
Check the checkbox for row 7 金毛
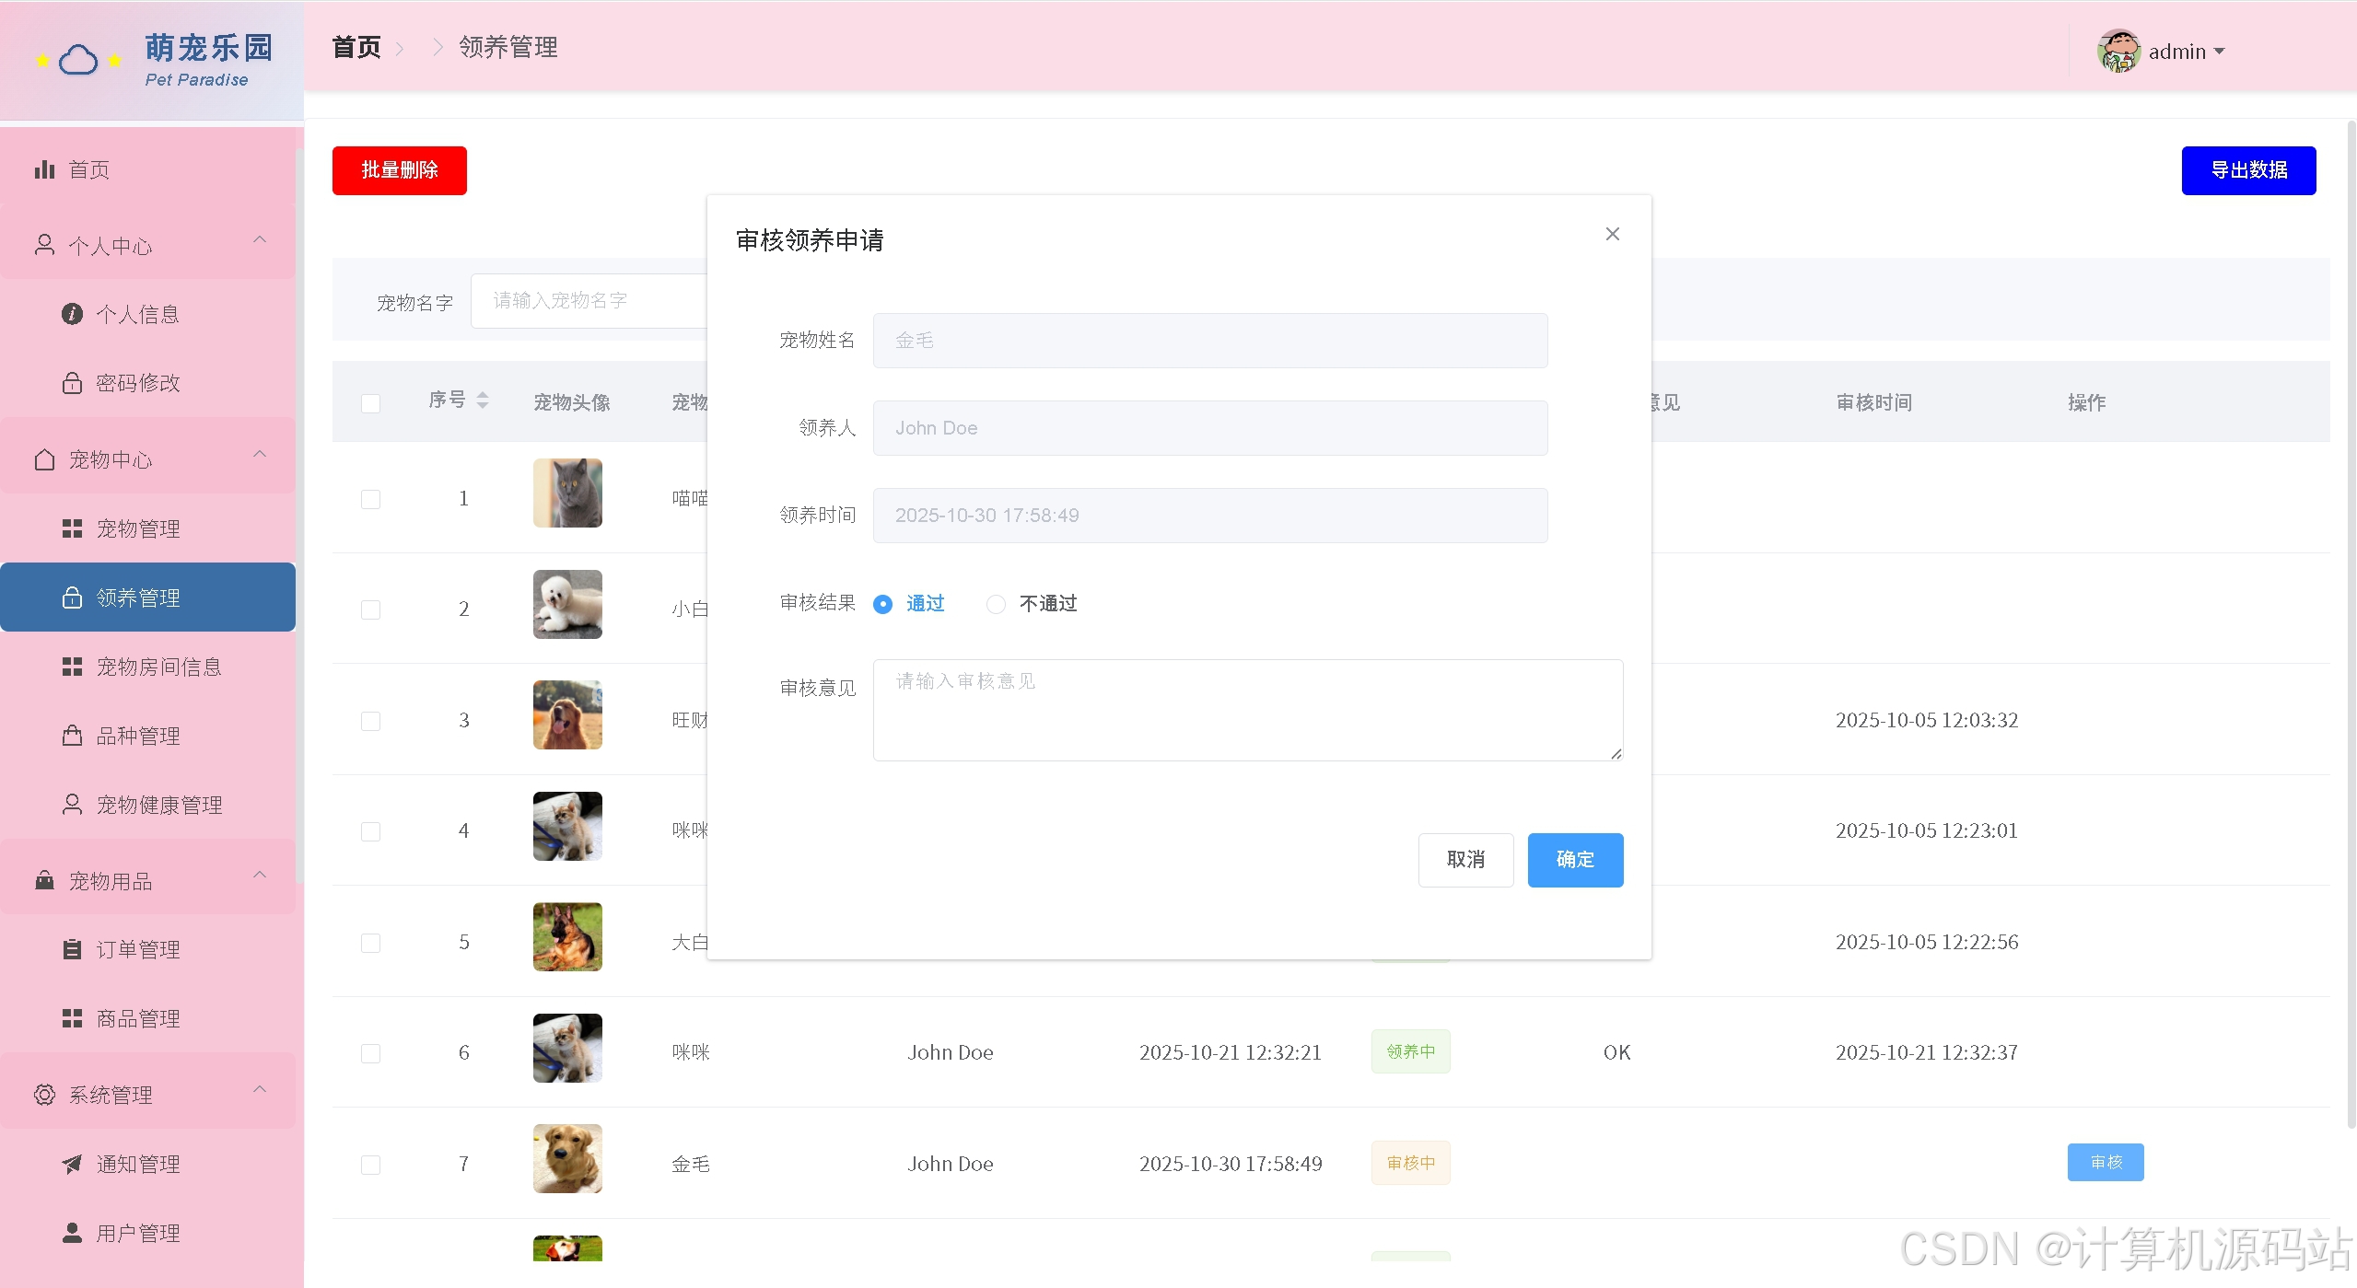pyautogui.click(x=370, y=1165)
